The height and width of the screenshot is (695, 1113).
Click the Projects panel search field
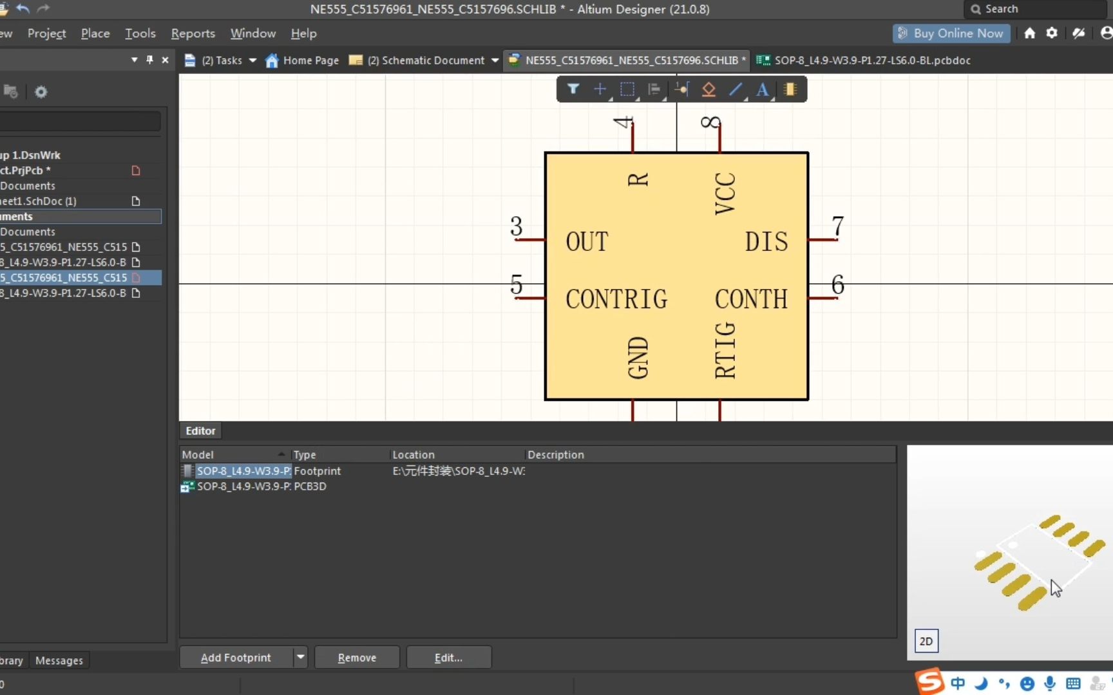(x=80, y=121)
